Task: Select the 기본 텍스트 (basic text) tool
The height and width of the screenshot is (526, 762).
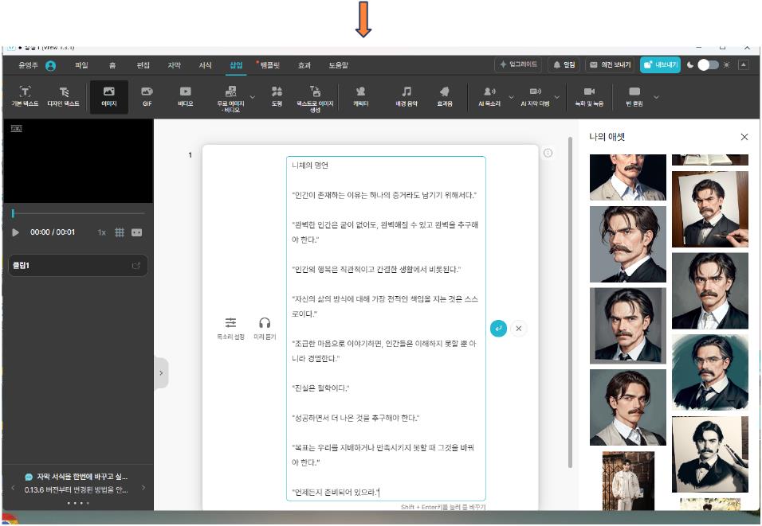Action: tap(25, 96)
